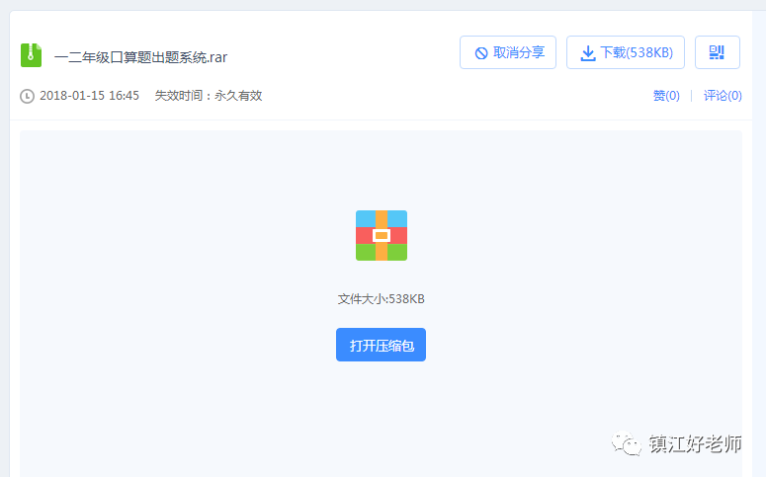Open the QR code button
Viewport: 766px width, 477px height.
717,52
